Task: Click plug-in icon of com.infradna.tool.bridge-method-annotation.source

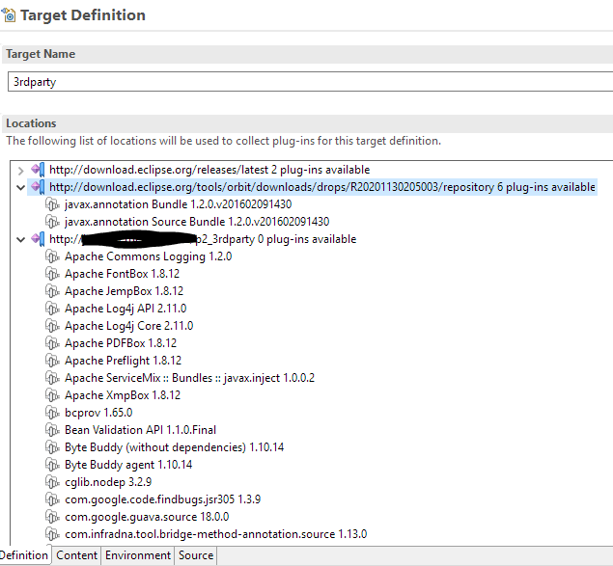Action: 52,533
